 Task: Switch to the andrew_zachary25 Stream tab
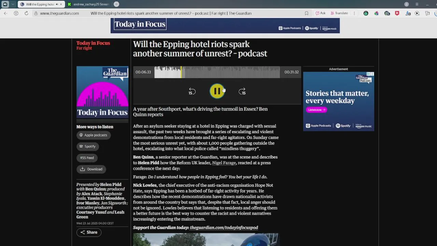tap(88, 4)
